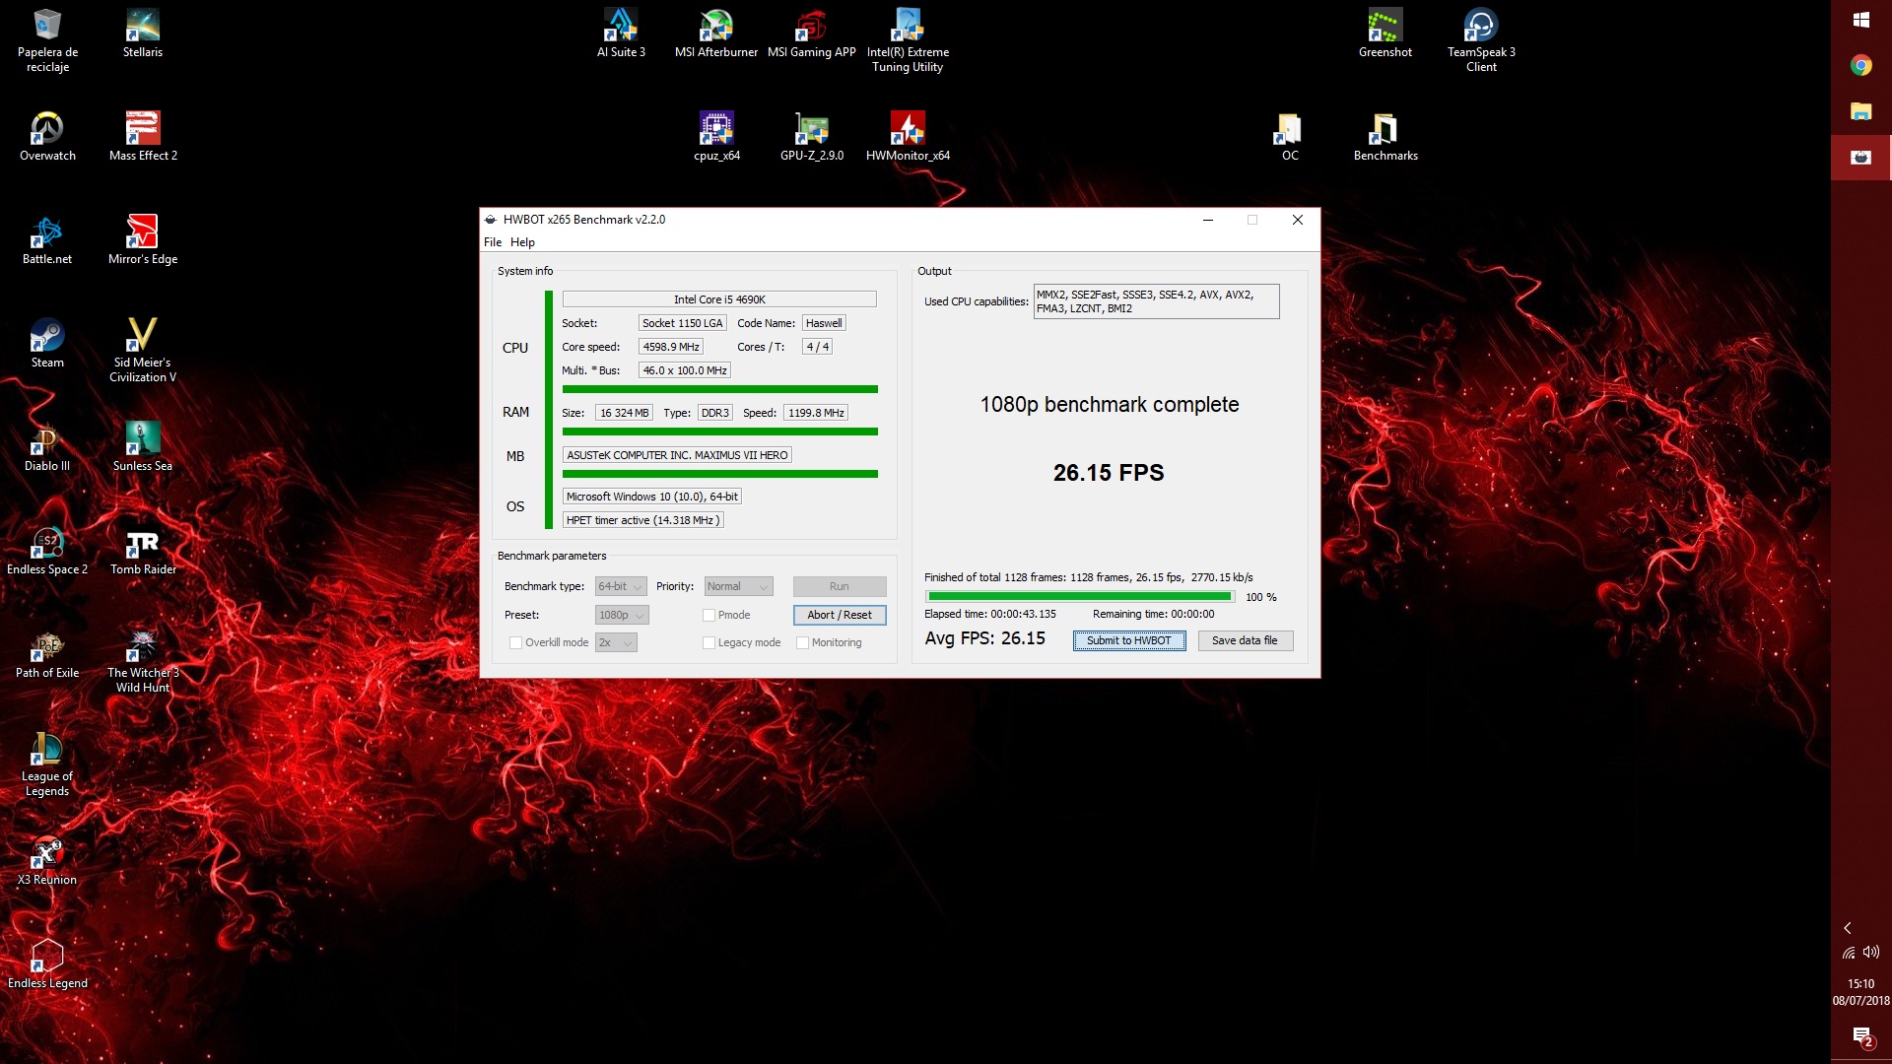Click the motherboard MAXIMUS VII HERO field

click(676, 455)
